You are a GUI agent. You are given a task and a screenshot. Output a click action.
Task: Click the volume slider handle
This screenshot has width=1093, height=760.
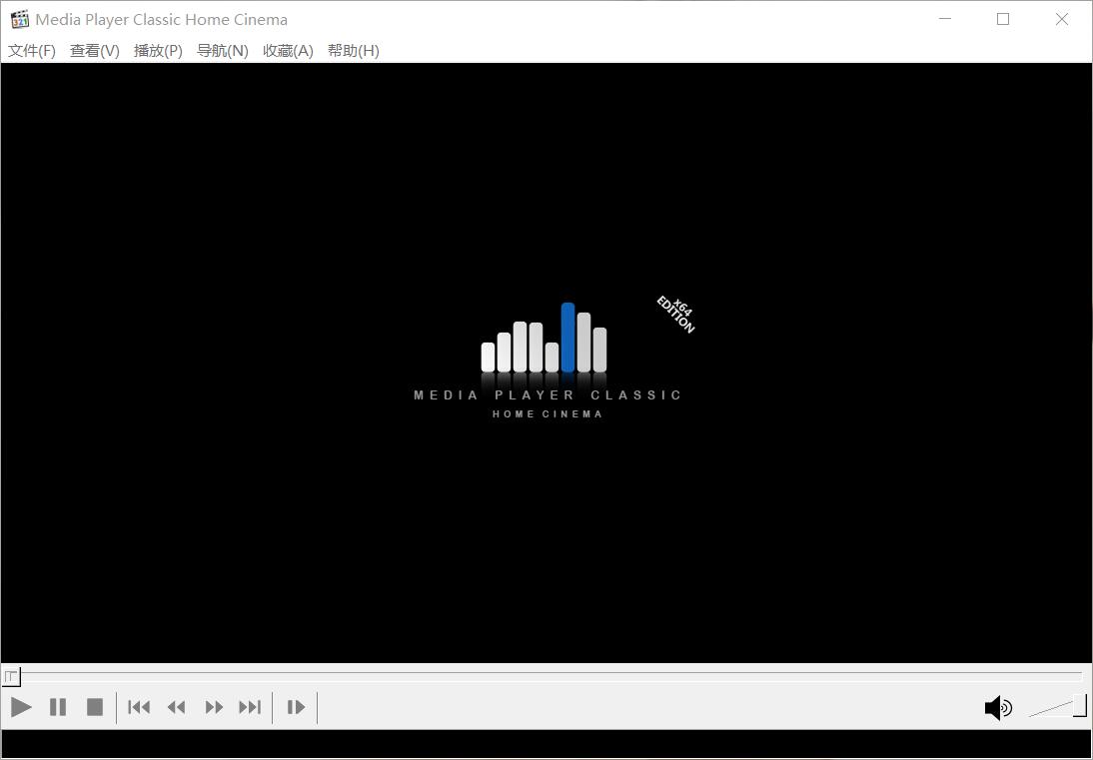(x=1080, y=704)
